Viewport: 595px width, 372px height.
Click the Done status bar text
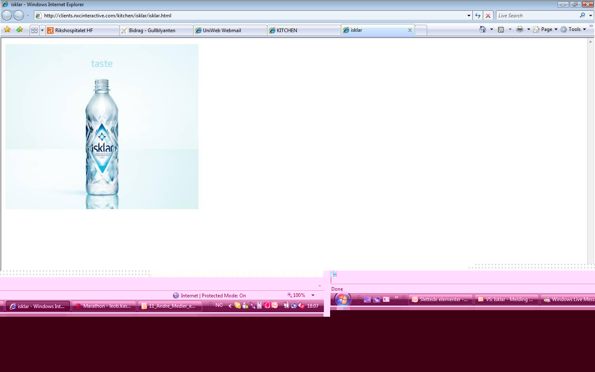[337, 289]
